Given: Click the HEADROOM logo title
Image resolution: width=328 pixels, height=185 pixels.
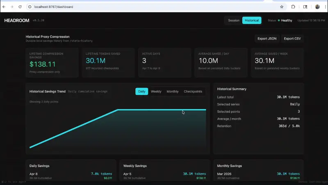Looking at the screenshot, I should tap(17, 21).
